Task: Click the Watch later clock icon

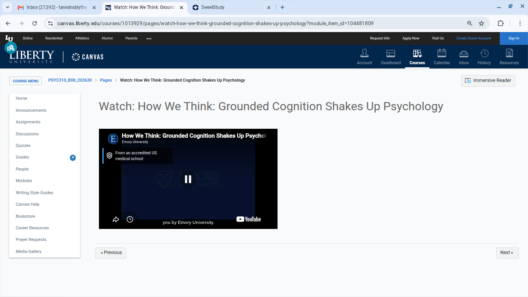Action: [130, 219]
